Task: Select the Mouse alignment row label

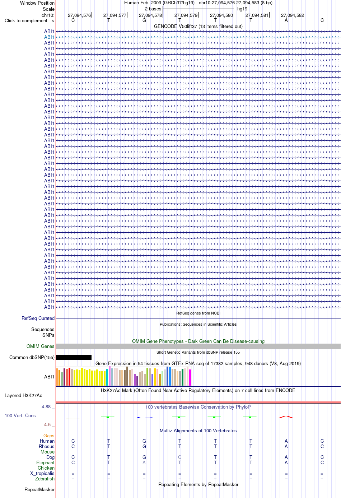Action: point(47,452)
